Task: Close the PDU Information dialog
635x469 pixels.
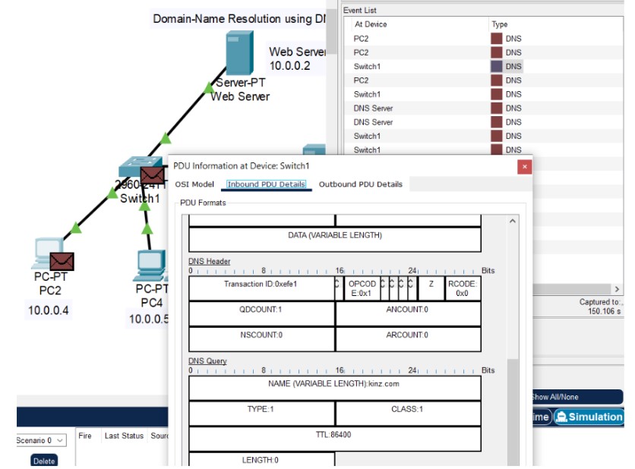Action: (x=524, y=166)
